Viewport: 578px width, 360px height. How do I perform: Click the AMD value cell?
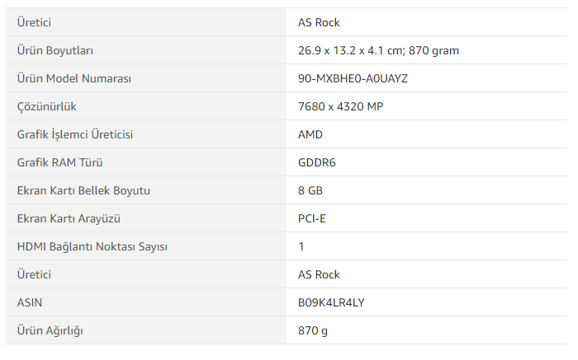310,134
